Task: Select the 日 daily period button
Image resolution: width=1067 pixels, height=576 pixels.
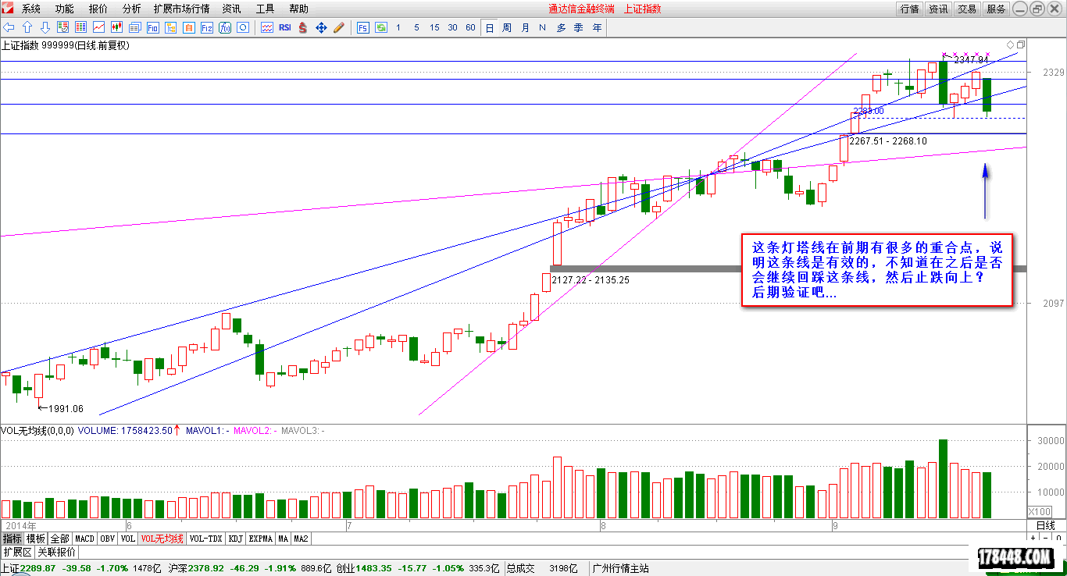Action: [489, 27]
